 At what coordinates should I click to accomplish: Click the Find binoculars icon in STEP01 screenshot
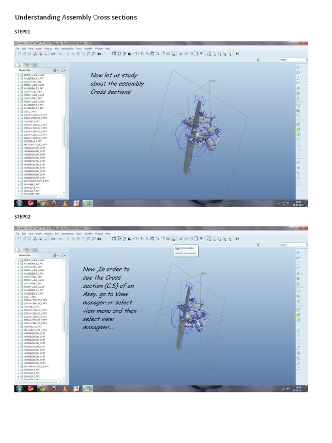tap(99, 54)
